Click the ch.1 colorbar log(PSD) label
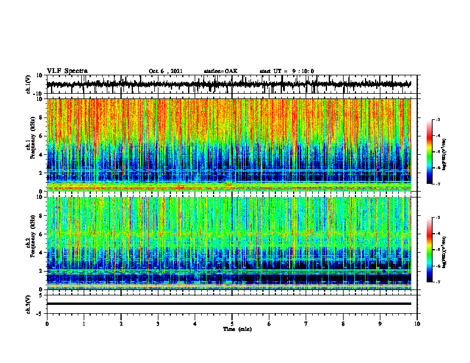The width and height of the screenshot is (470, 363). click(x=444, y=155)
